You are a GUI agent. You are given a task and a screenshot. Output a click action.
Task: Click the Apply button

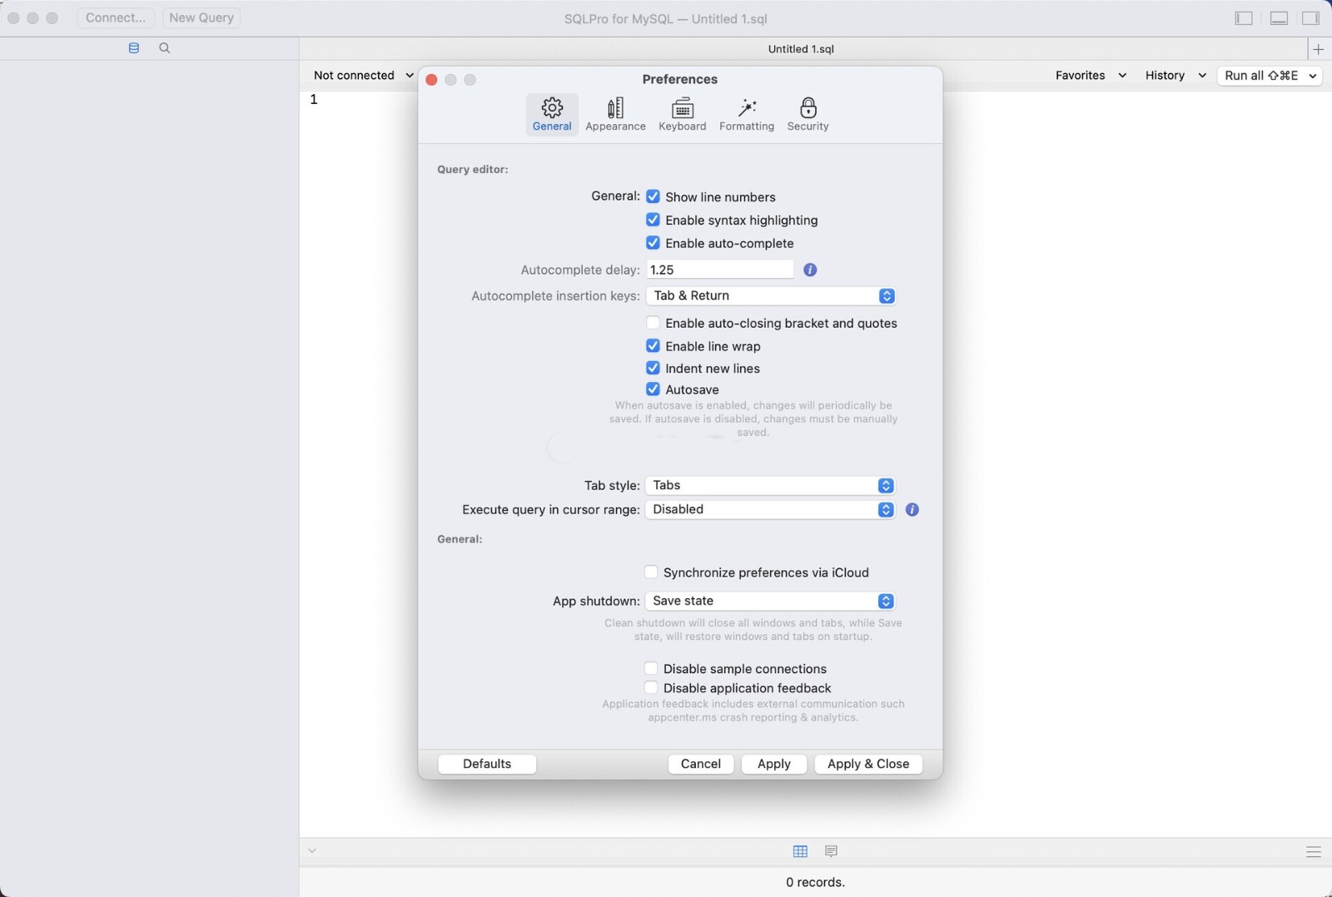point(774,764)
